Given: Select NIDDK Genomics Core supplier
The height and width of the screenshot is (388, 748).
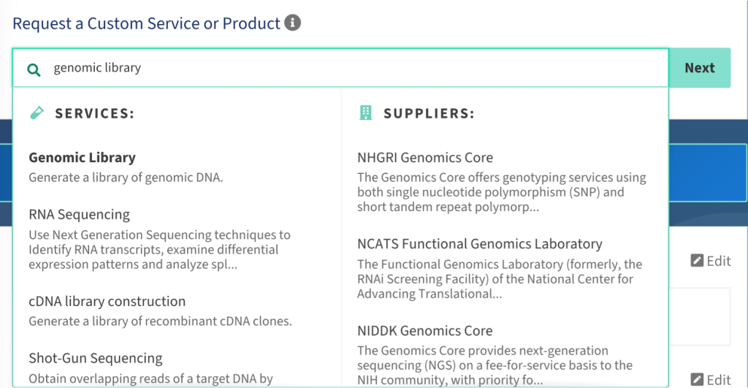Looking at the screenshot, I should [424, 330].
